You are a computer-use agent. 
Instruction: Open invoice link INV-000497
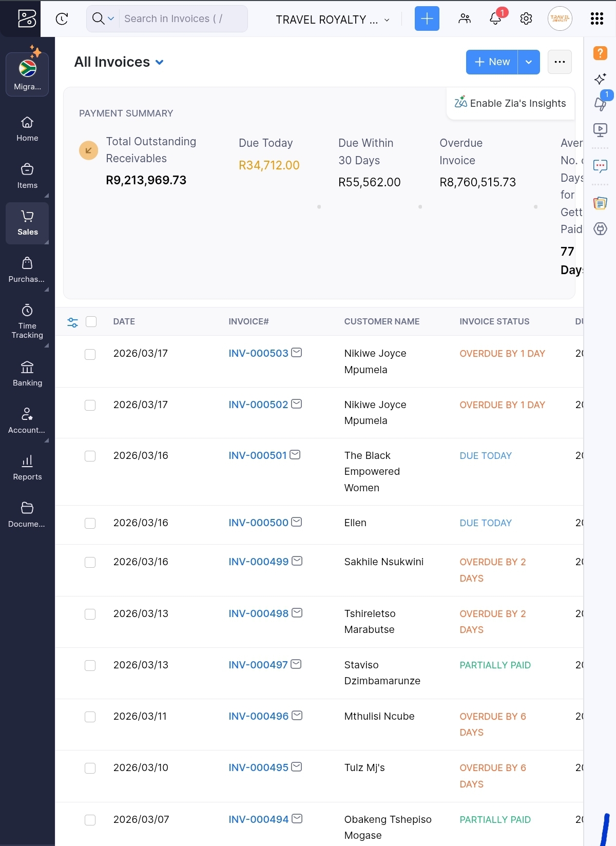coord(258,665)
